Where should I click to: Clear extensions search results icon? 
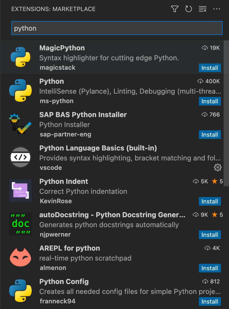tap(202, 9)
